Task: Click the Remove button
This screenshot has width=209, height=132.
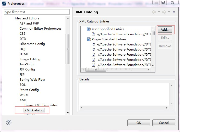Action: [165, 46]
